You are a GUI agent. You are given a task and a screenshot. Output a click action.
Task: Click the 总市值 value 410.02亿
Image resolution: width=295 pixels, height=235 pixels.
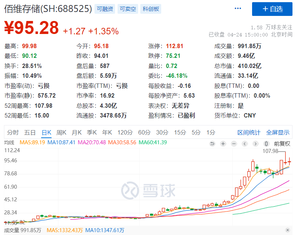250,66
